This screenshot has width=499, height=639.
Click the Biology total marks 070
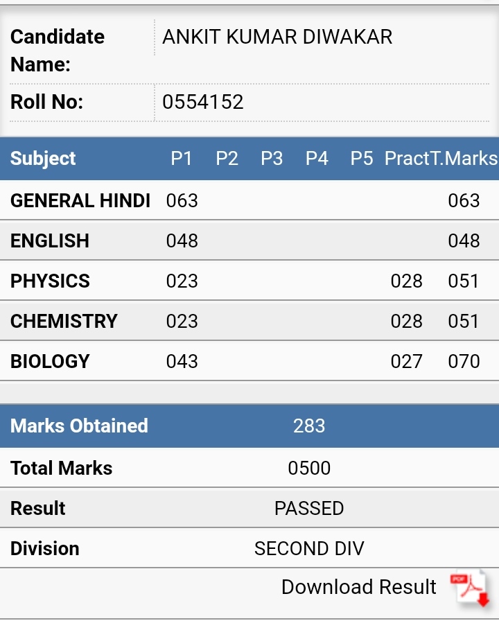(464, 362)
